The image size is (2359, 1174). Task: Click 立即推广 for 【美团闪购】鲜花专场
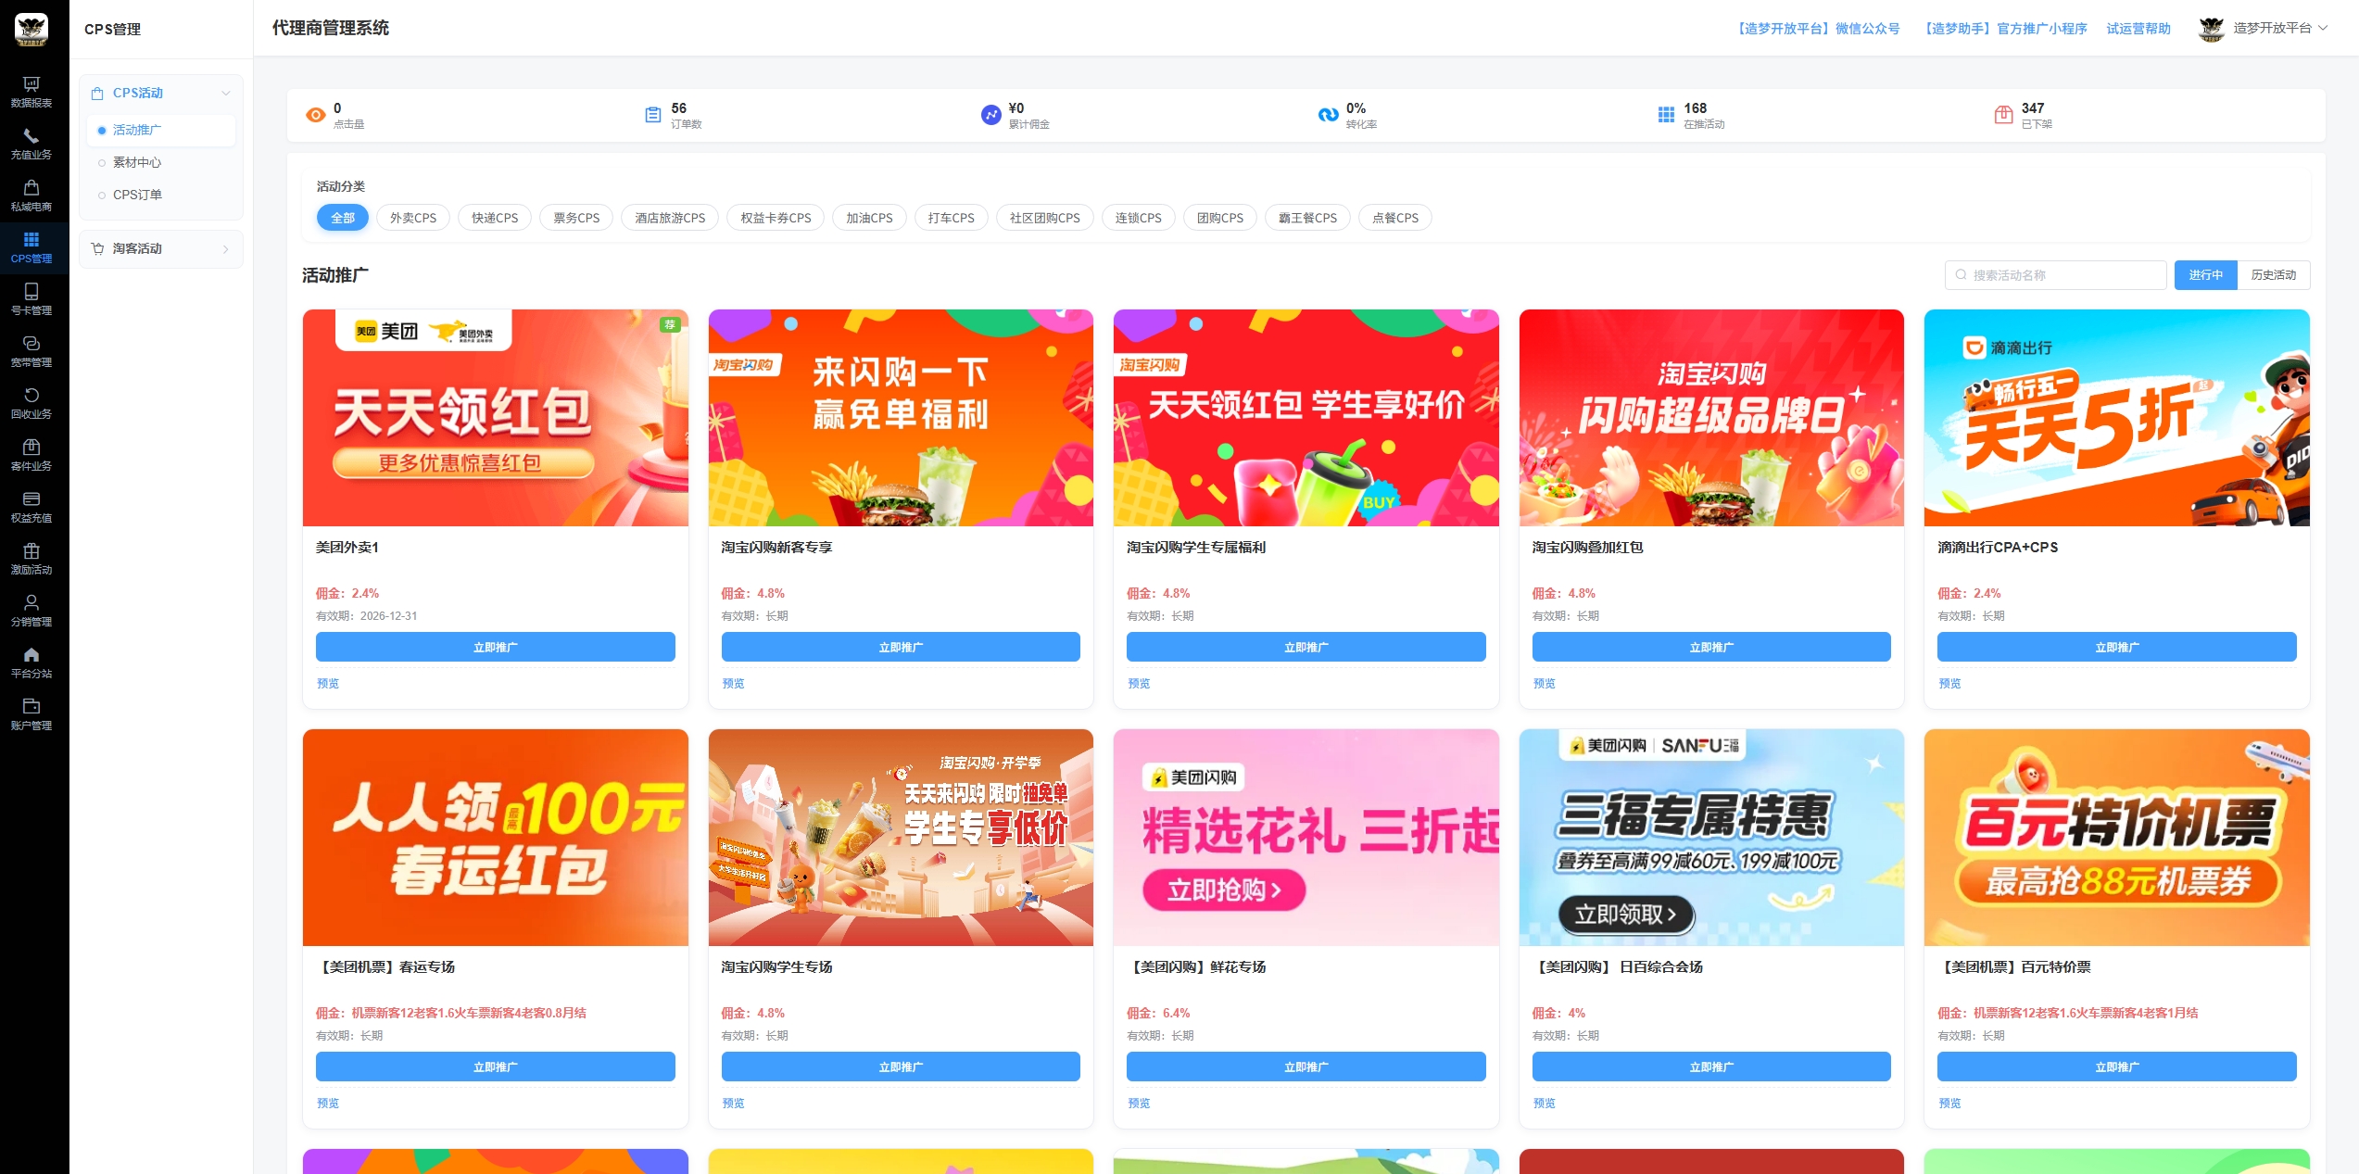click(1306, 1067)
